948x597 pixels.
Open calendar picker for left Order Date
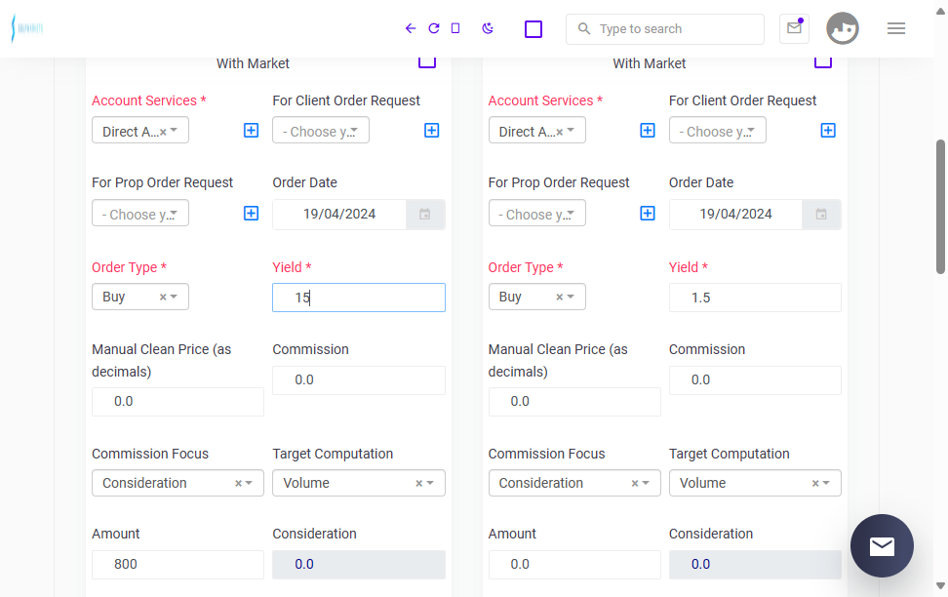pos(425,215)
